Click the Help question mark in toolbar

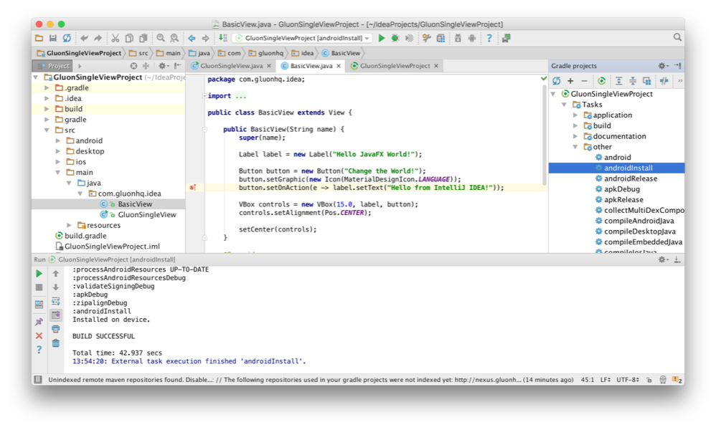pyautogui.click(x=489, y=38)
